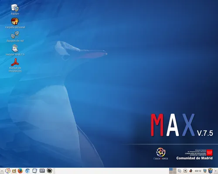This screenshot has height=174, width=218.
Task: Launch Firefox from the panel
Action: tap(20, 171)
